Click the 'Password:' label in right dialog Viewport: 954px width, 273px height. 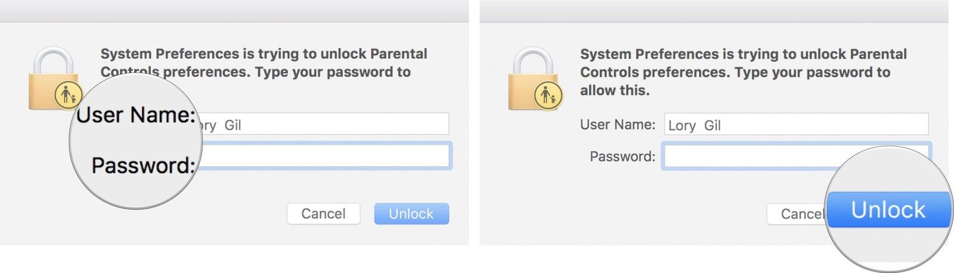(x=622, y=156)
